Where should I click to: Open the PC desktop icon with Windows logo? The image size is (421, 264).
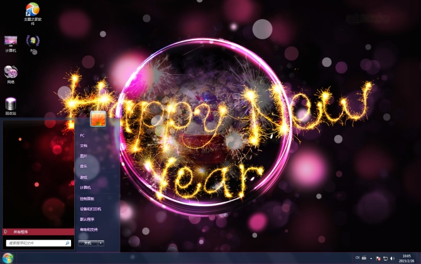click(33, 41)
